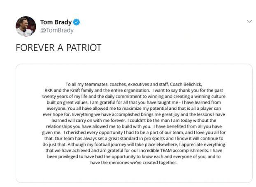The width and height of the screenshot is (256, 187).
Task: Select the FOREVER A PATRIOT tweet text
Action: (x=58, y=47)
